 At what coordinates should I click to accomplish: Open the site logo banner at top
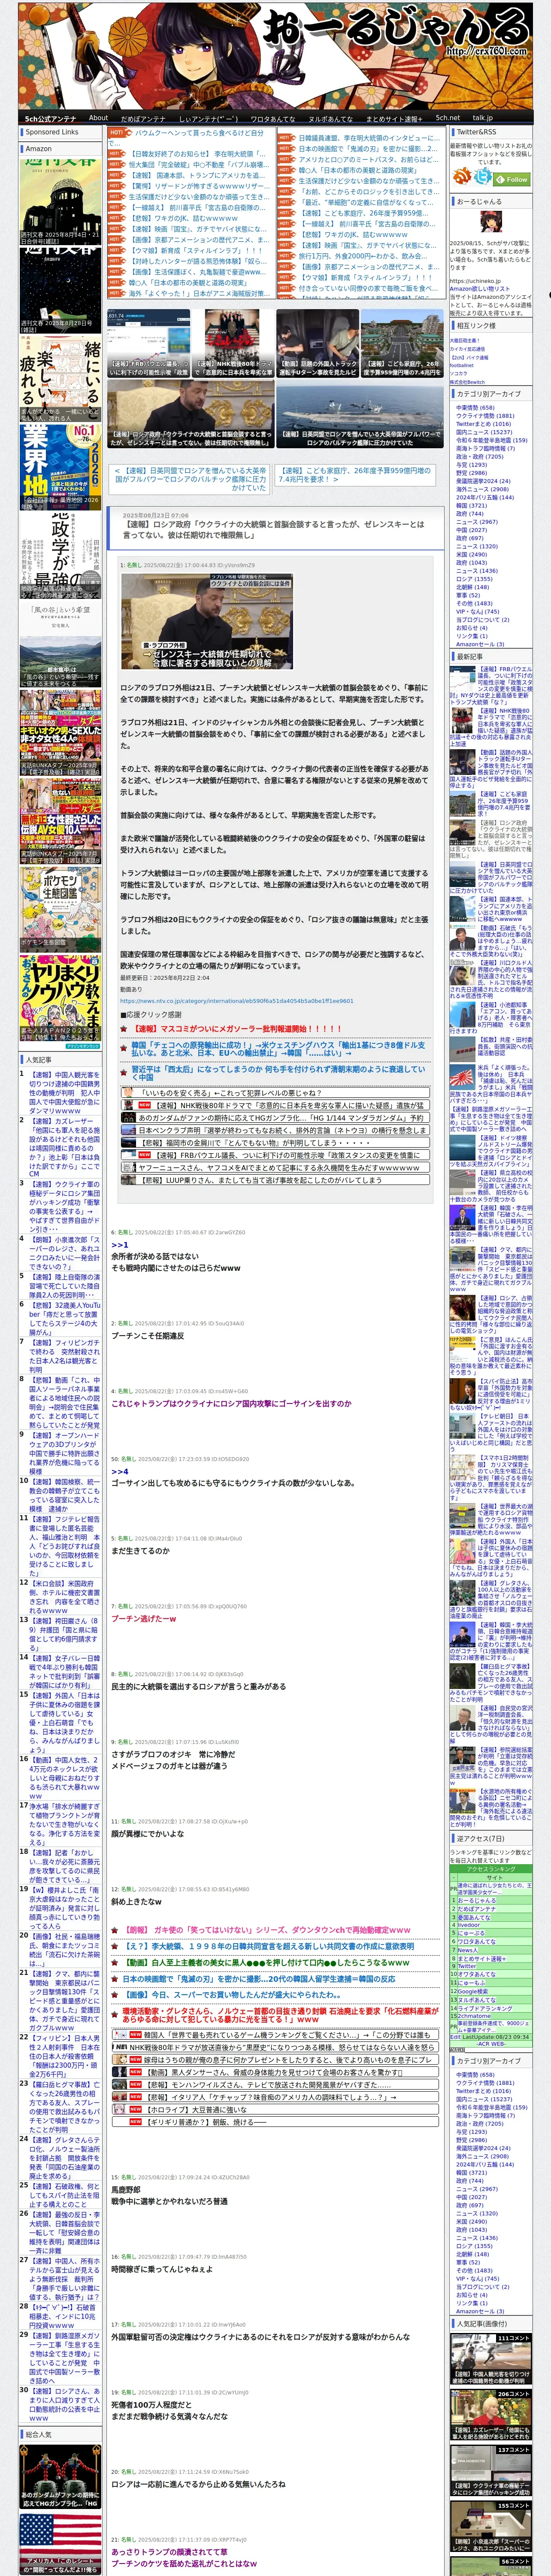[x=275, y=55]
